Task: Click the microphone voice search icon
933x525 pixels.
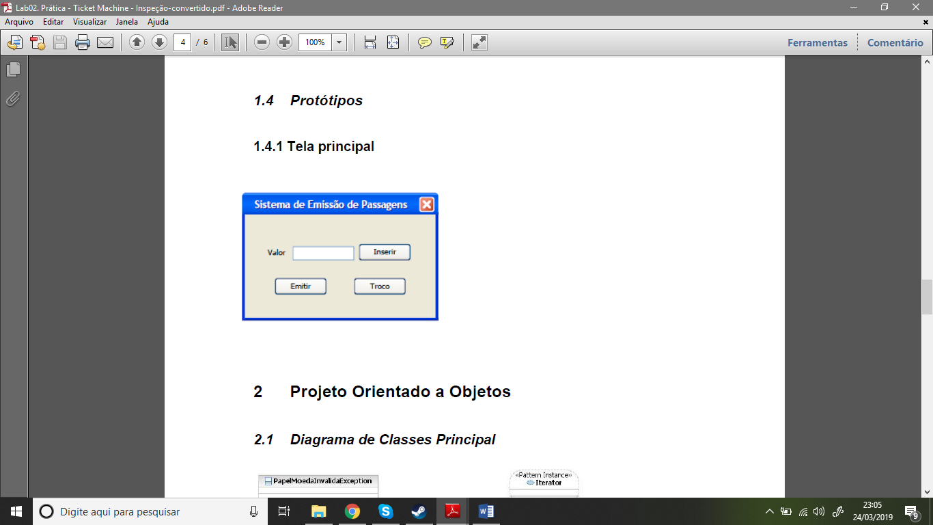Action: 253,511
